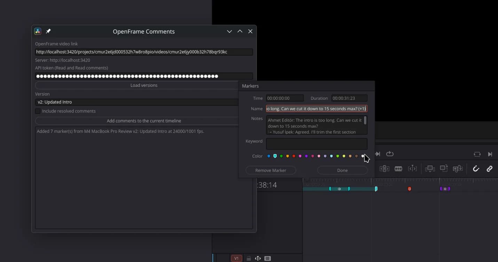This screenshot has width=498, height=262.
Task: Close the OpenFrame Comments window
Action: pyautogui.click(x=250, y=31)
